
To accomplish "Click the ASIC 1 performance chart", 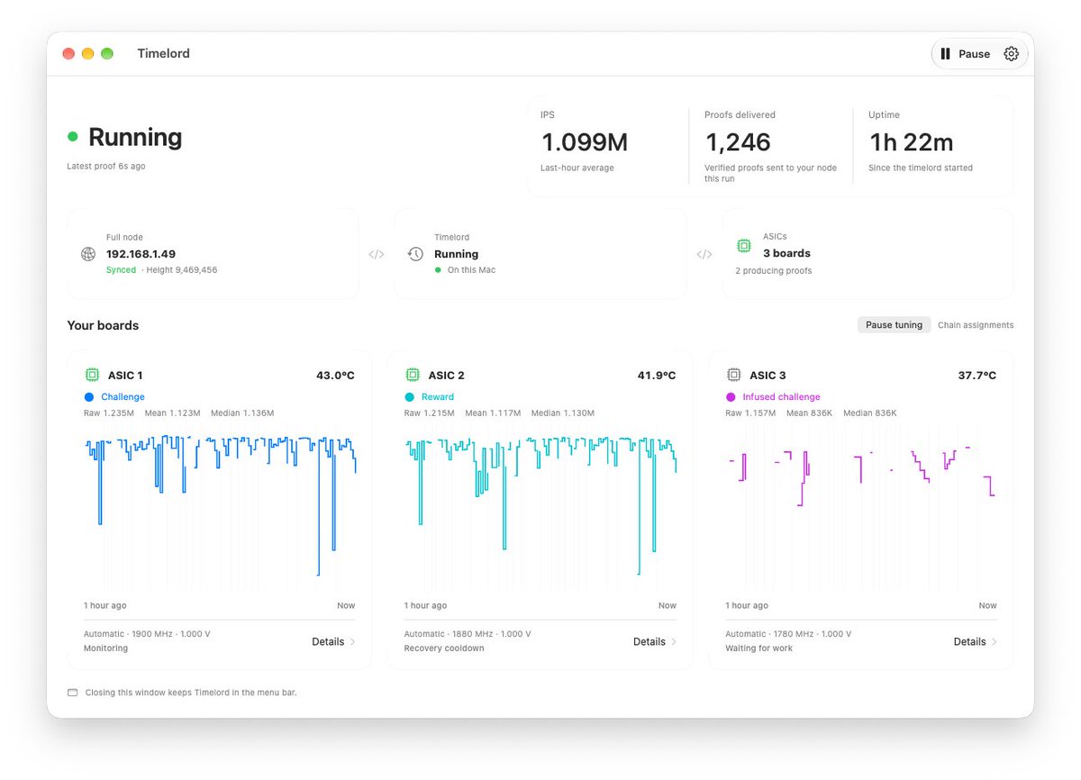I will click(x=220, y=506).
